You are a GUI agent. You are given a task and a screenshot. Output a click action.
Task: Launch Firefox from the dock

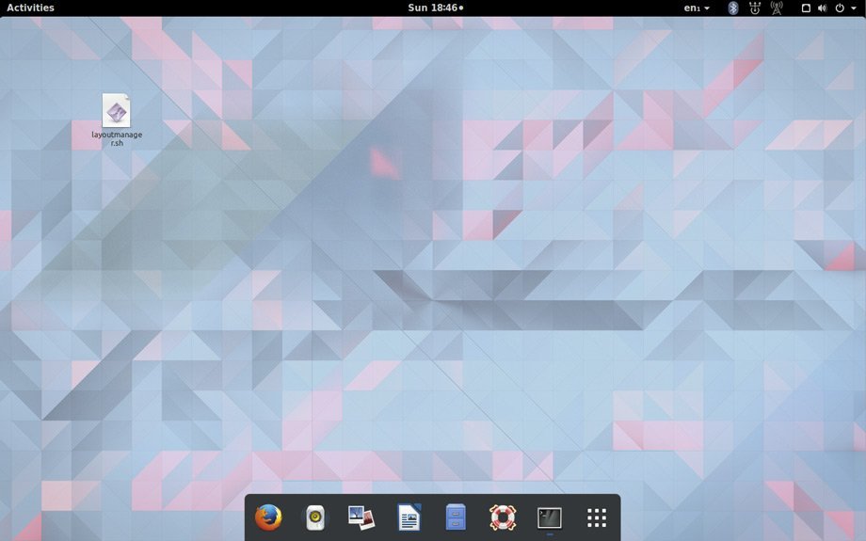[x=268, y=517]
